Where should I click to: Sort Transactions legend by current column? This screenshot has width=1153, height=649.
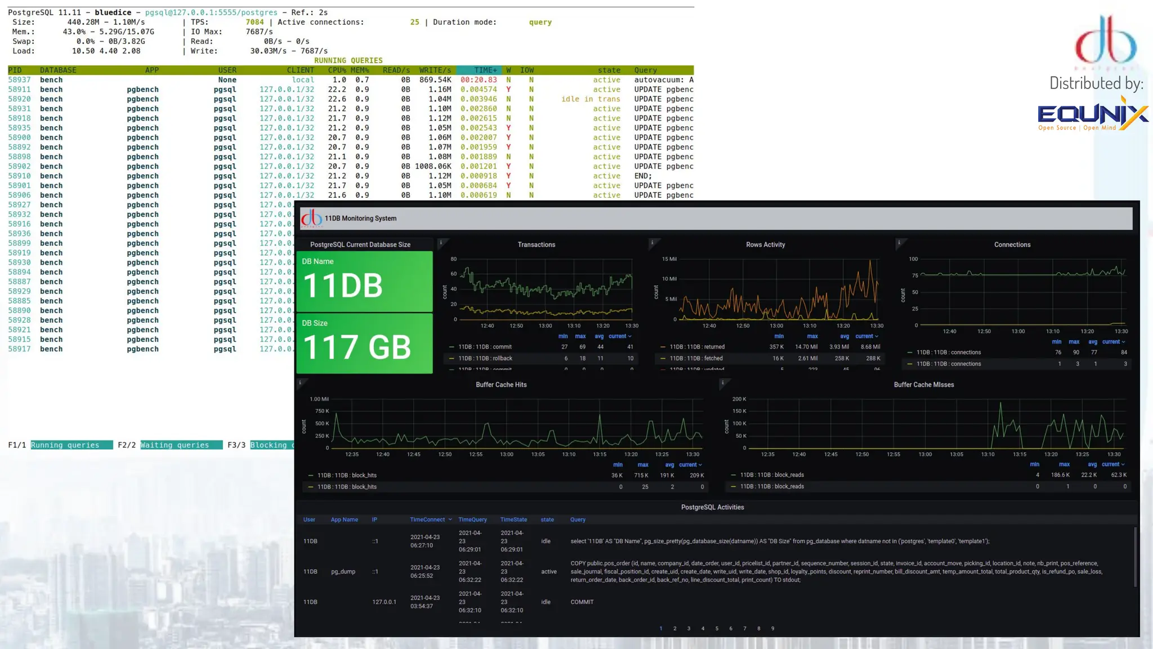[619, 336]
